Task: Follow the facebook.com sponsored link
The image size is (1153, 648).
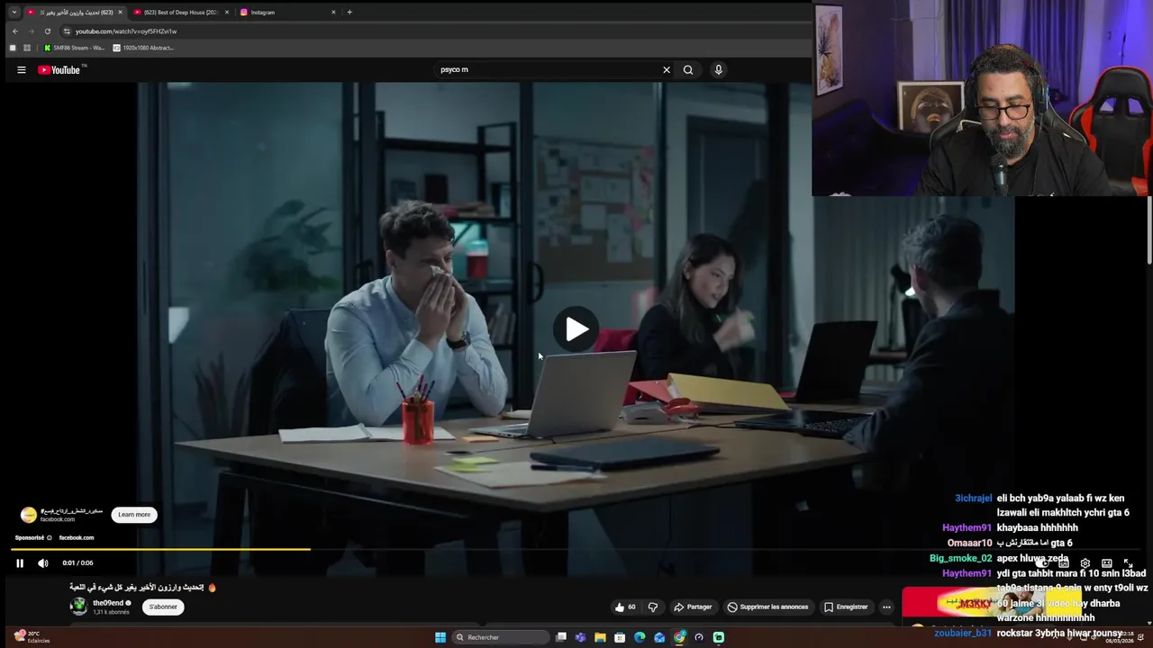Action: point(77,537)
